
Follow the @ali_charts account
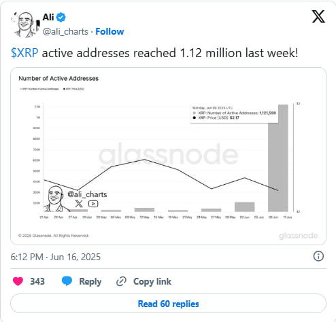click(110, 31)
